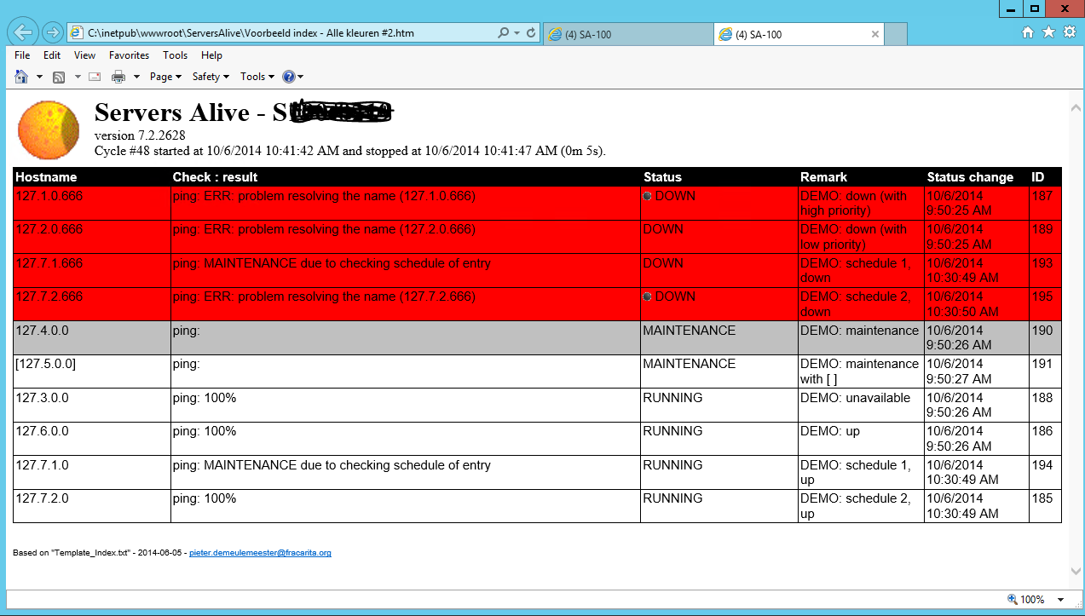Click the blue Help question mark icon

[x=289, y=77]
